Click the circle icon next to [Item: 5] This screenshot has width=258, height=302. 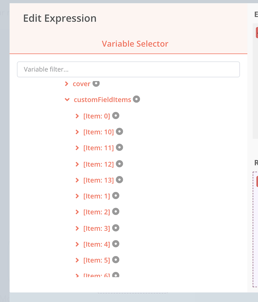pyautogui.click(x=116, y=260)
